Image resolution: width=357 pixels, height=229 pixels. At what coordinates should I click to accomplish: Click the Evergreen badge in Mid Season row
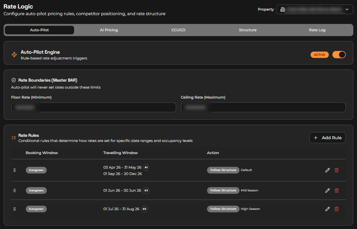[36, 190]
